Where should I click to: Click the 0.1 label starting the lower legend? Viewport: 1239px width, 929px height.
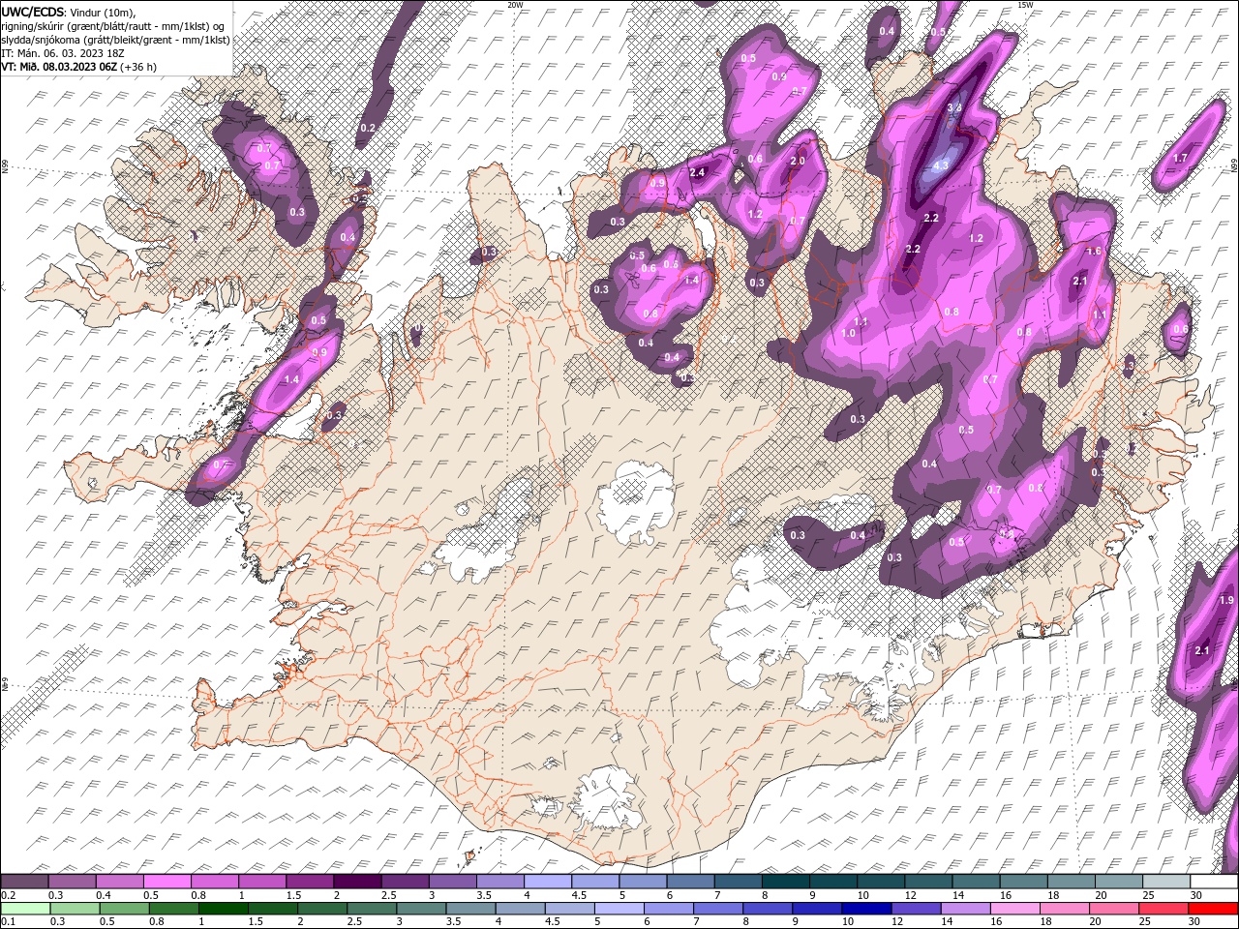click(9, 922)
